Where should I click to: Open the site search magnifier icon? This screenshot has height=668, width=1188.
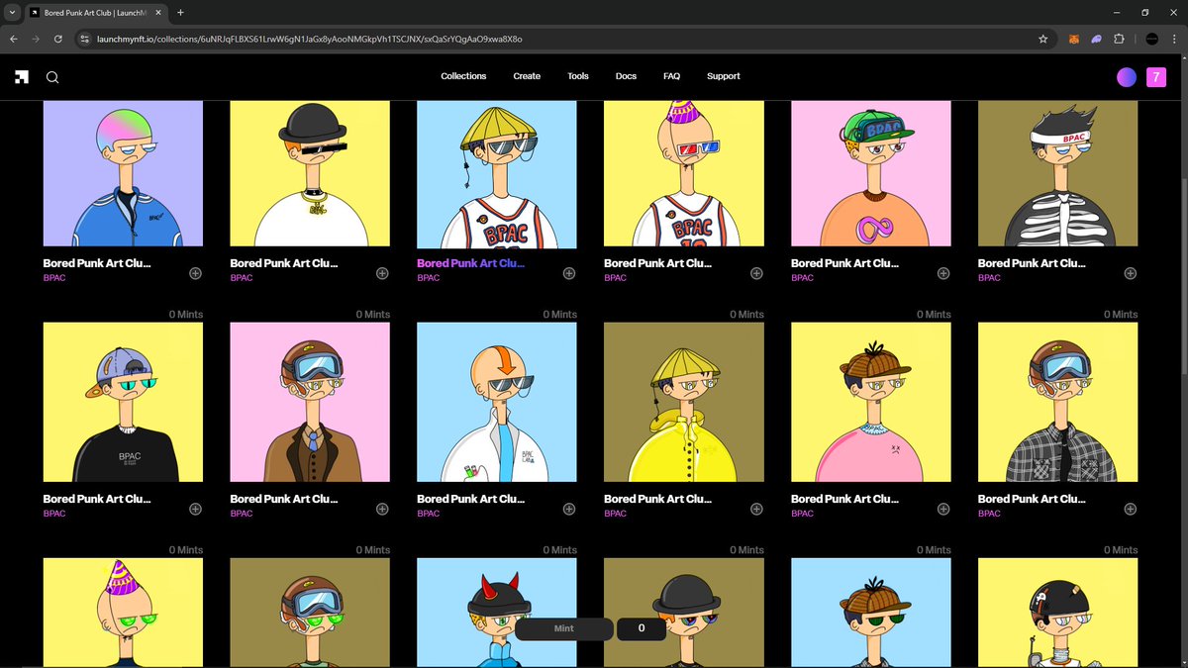point(52,77)
